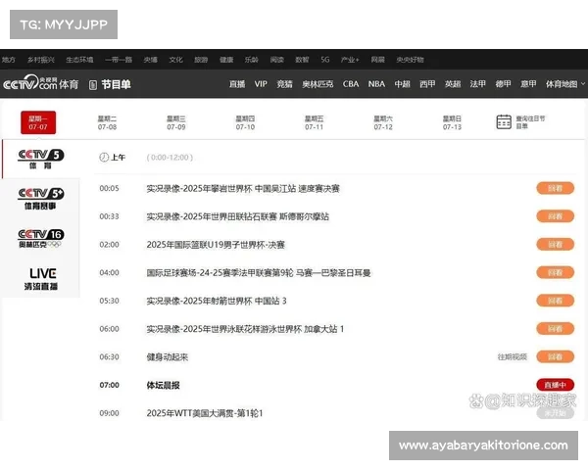This screenshot has height=470, width=588.
Task: Click program title 体坛晨报
Action: tap(163, 385)
